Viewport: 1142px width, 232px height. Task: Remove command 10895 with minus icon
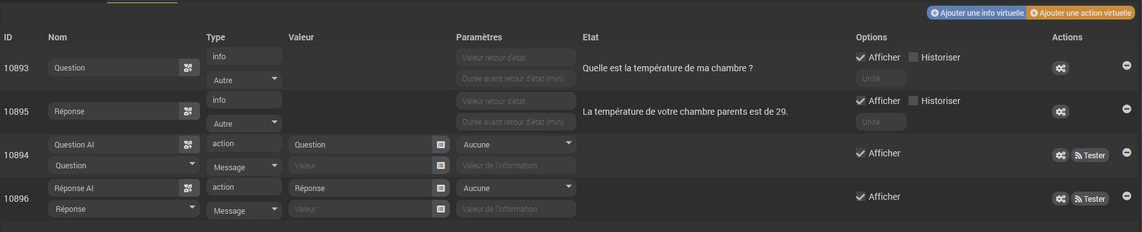(x=1127, y=109)
